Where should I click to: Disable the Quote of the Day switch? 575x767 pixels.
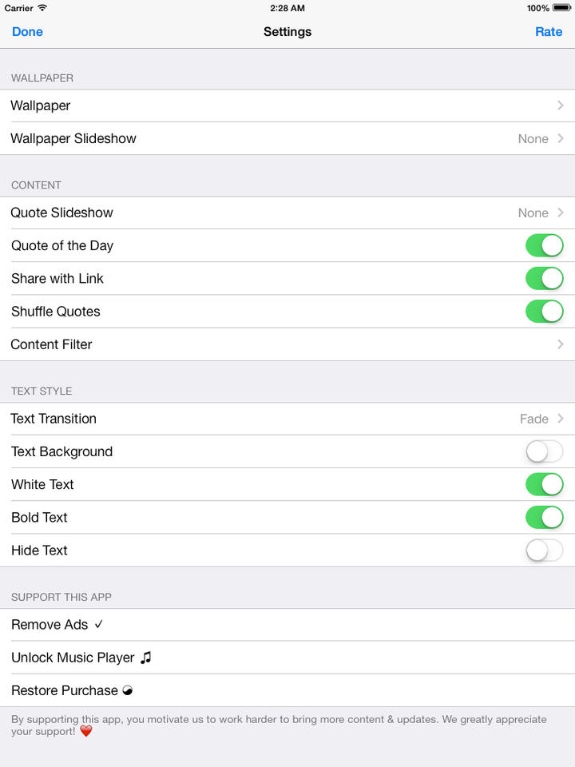point(544,245)
